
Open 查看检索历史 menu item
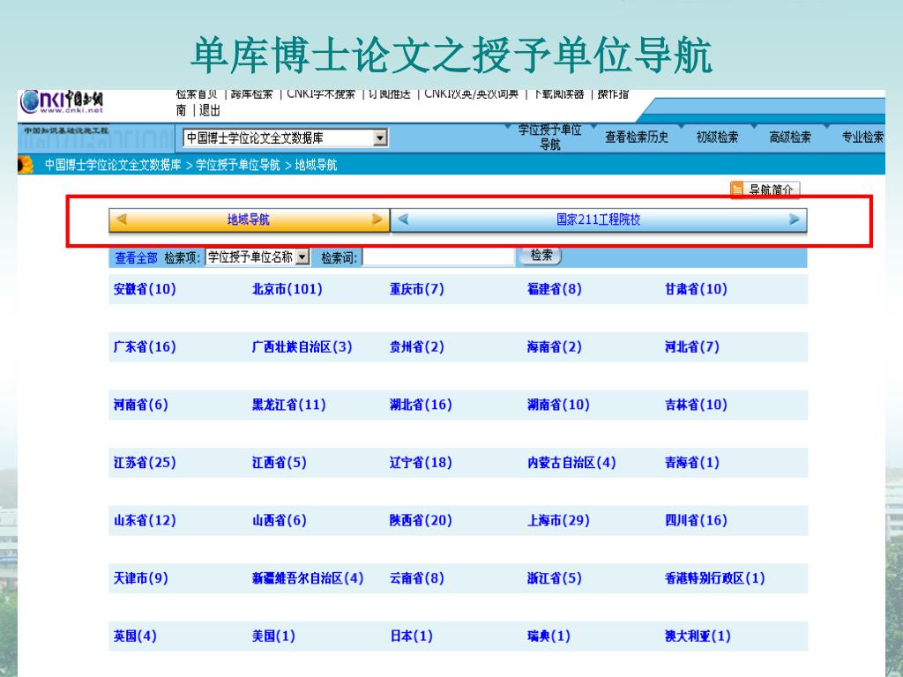637,137
